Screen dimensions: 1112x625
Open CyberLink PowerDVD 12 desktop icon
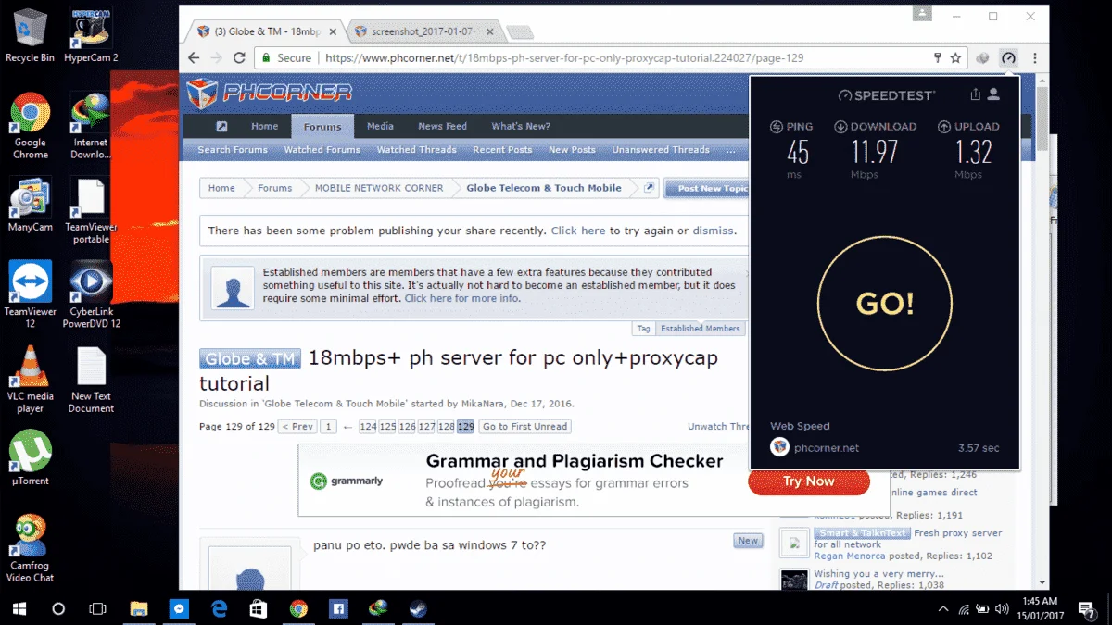(x=91, y=294)
